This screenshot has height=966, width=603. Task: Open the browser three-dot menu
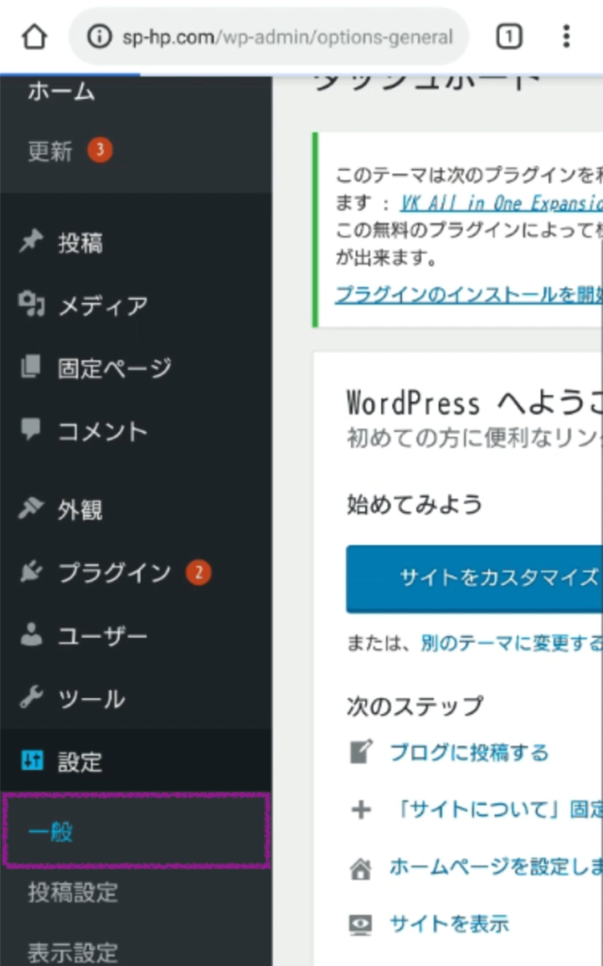[x=566, y=37]
